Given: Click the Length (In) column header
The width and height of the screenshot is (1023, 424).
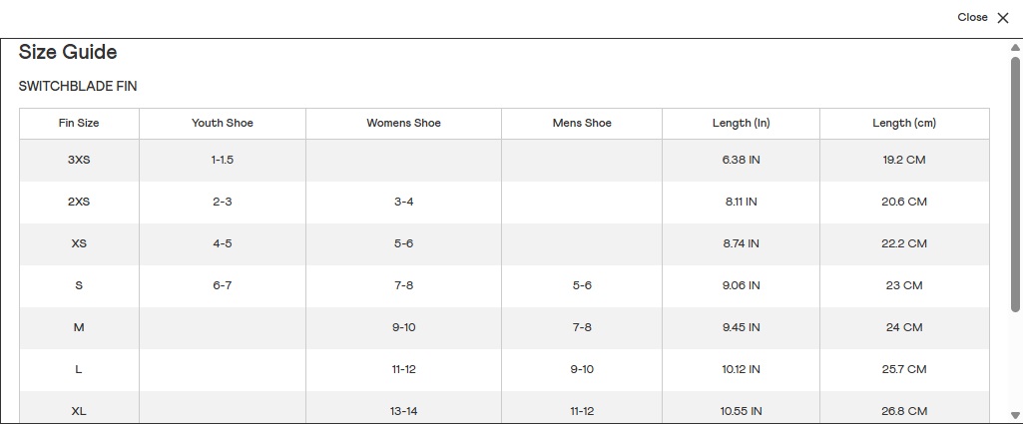Looking at the screenshot, I should (741, 124).
